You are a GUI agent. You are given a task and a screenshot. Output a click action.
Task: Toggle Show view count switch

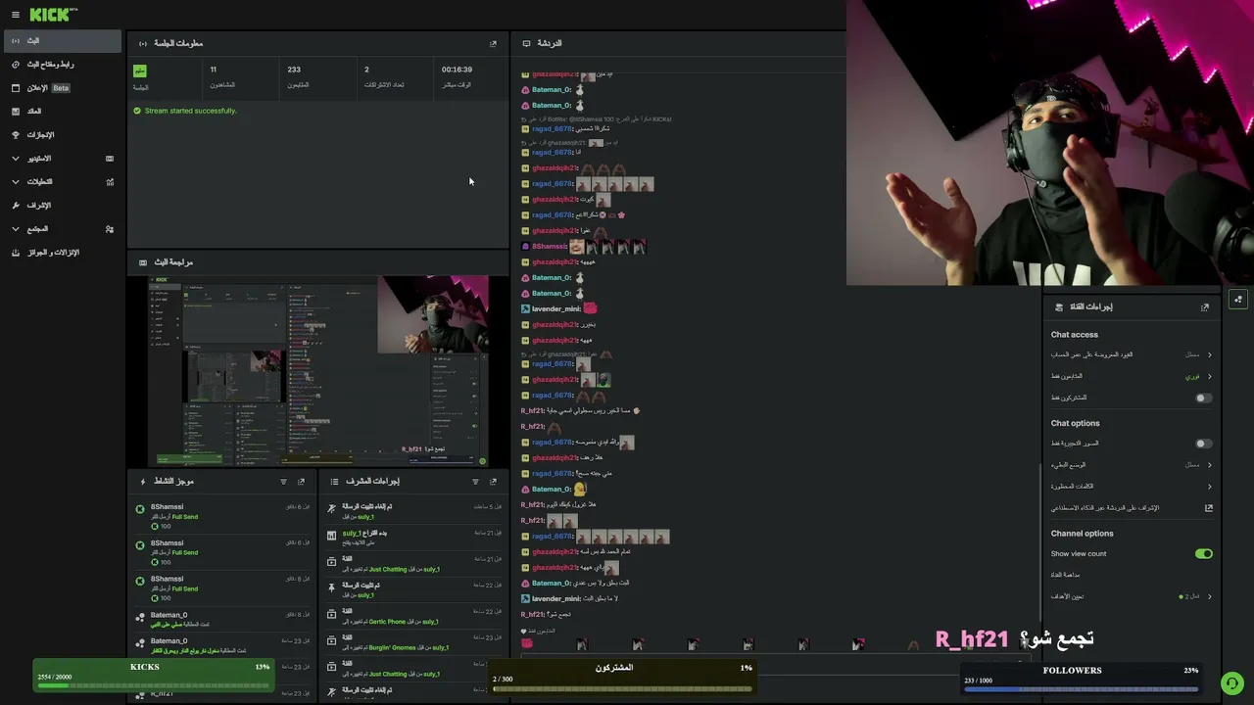point(1204,554)
